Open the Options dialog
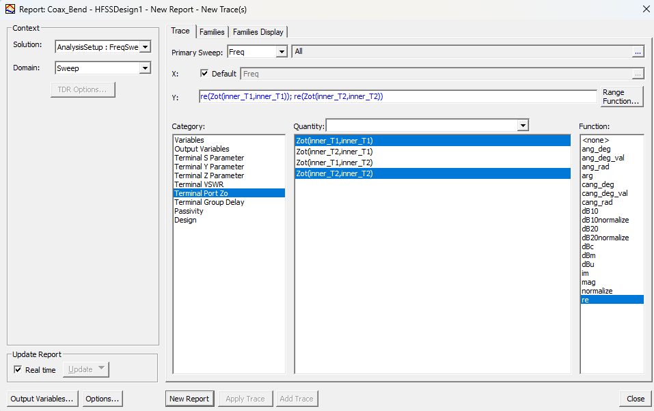 pos(103,399)
